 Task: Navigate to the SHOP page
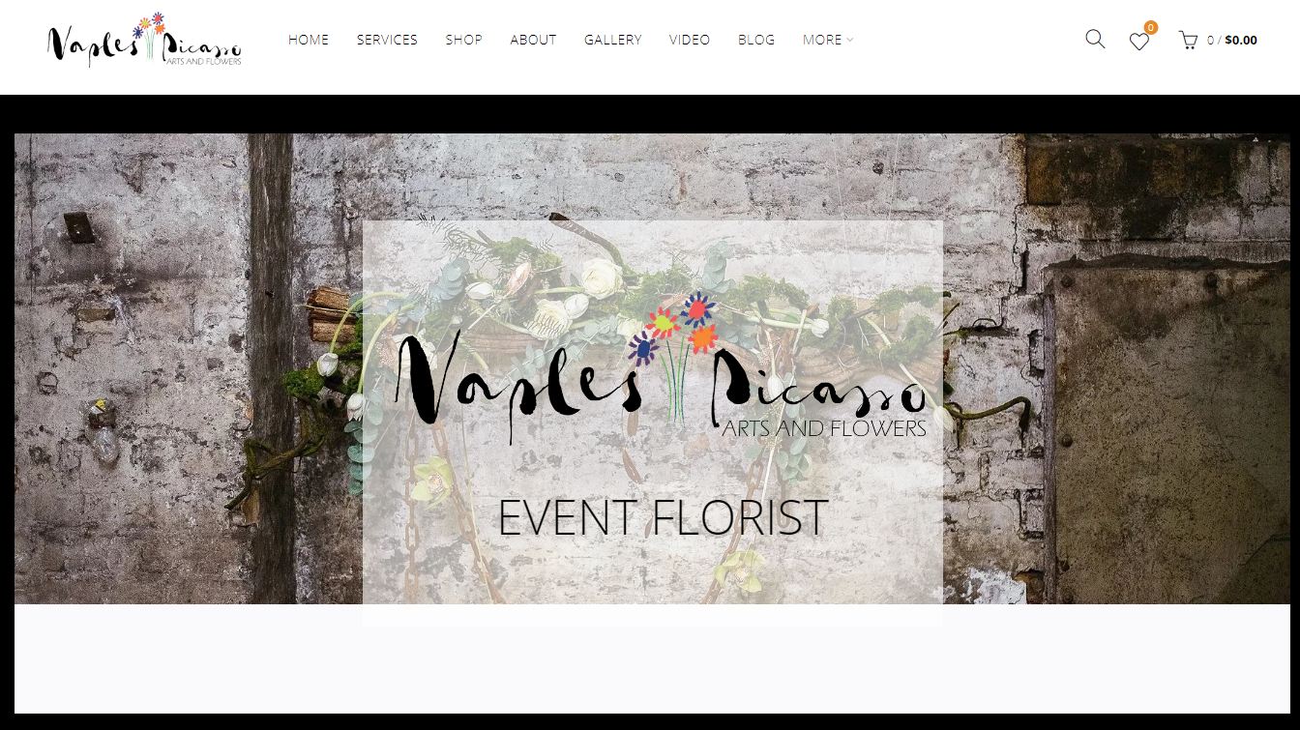coord(463,40)
